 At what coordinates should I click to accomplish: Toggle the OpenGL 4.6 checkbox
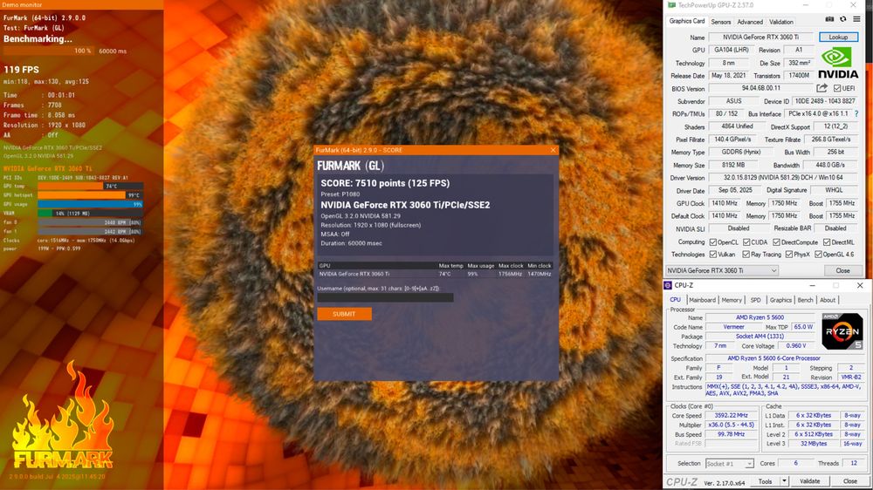click(818, 255)
